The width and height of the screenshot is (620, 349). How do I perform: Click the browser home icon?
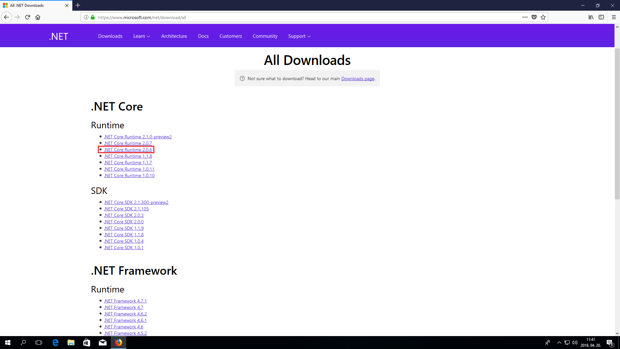[38, 17]
